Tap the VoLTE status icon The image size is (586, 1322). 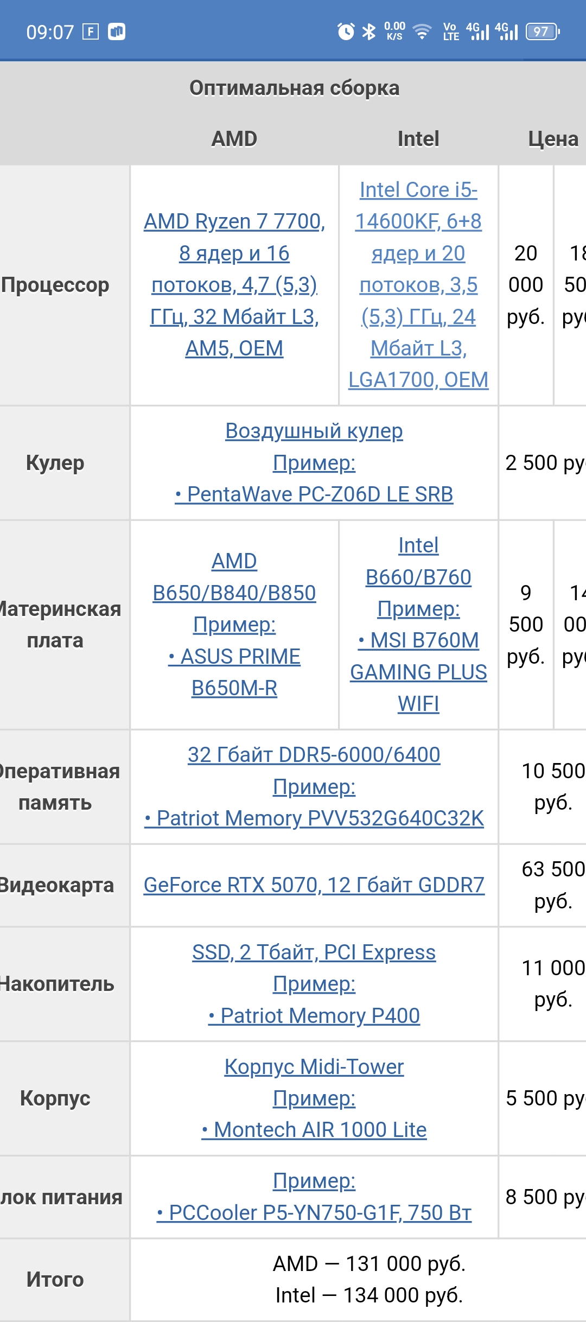tap(451, 31)
